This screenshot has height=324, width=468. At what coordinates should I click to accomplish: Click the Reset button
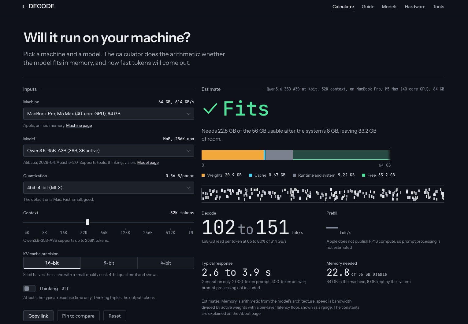pos(115,316)
